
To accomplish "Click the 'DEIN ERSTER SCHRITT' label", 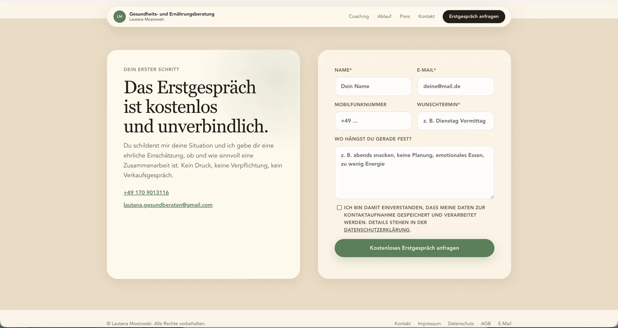I will [151, 70].
